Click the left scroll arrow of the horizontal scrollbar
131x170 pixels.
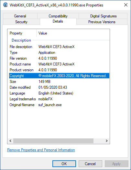point(10,141)
